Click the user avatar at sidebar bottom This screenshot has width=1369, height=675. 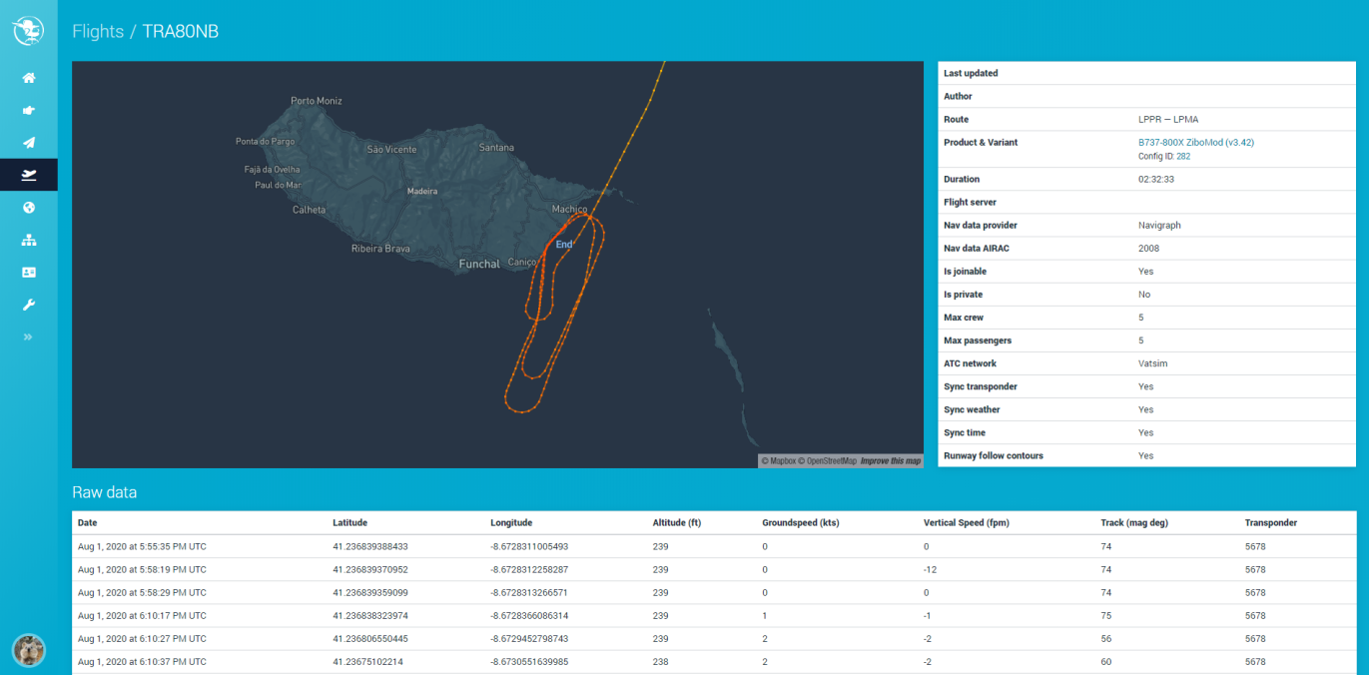click(28, 650)
